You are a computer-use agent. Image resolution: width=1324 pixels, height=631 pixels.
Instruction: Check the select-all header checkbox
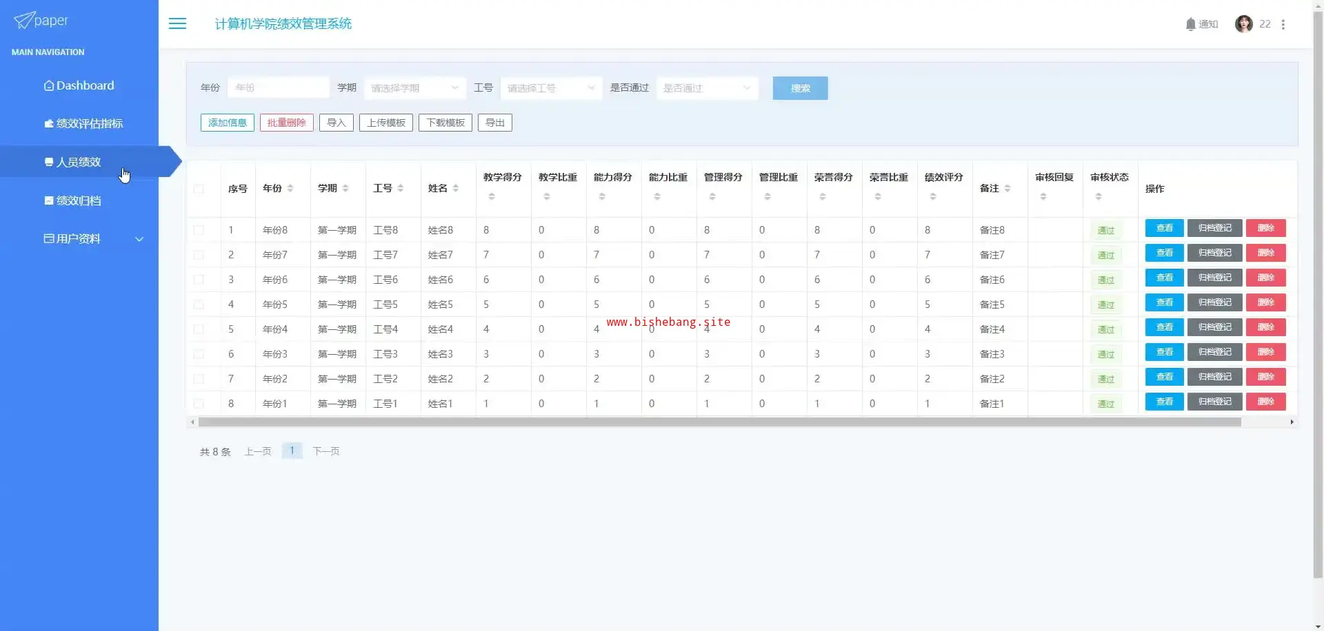[x=199, y=189]
